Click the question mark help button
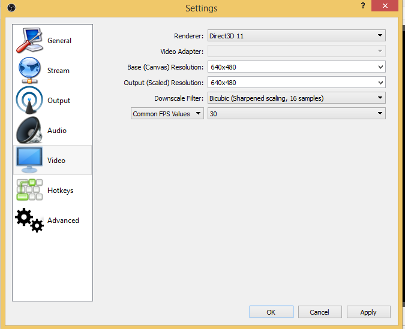Image resolution: width=405 pixels, height=329 pixels. coord(363,5)
